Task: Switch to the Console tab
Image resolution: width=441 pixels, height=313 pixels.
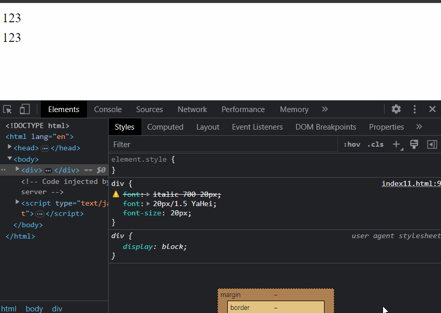Action: tap(108, 109)
